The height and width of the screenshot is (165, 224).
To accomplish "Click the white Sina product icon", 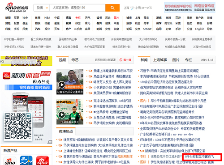I will (10, 161).
